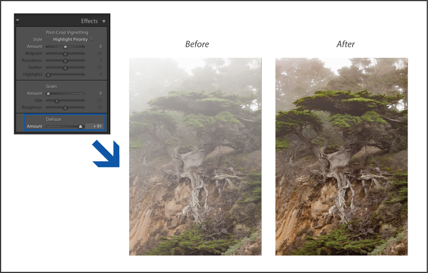Click the Midpoint value field showing 50
Screen dimensions: 428x273
(x=99, y=54)
